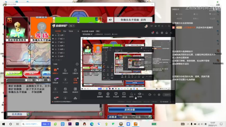Select the second scene tab in the companion
This screenshot has height=127, width=226.
pos(65,31)
